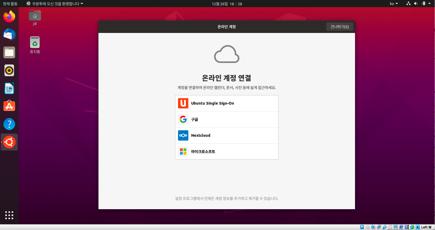Open the trash (휴지통) desktop icon
435x230 pixels.
coord(35,45)
